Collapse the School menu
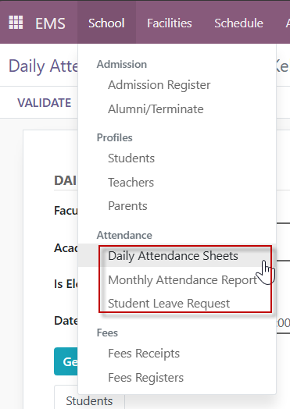 (106, 23)
